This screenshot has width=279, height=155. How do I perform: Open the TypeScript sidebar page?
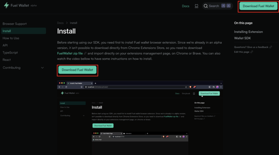tap(10, 53)
